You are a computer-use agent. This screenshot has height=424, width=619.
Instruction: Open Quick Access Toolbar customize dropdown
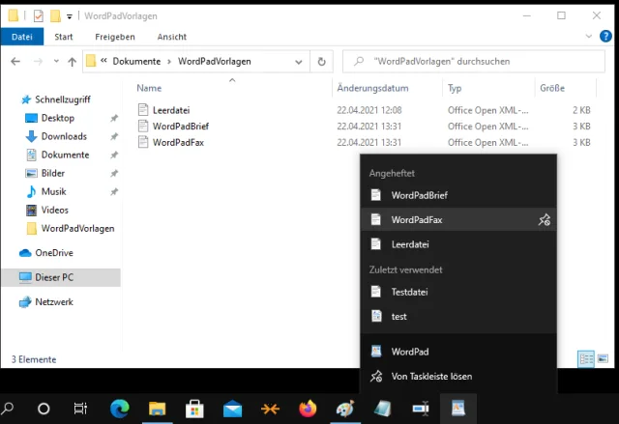point(71,16)
